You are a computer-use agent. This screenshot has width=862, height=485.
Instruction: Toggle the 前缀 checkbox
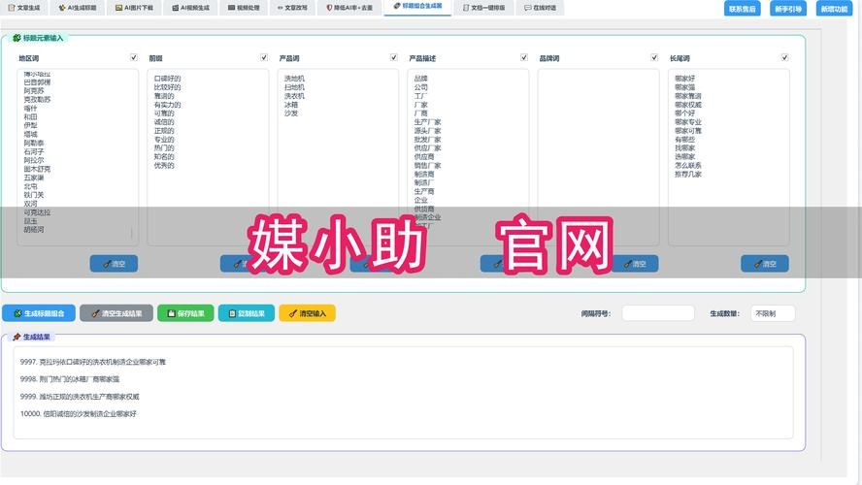[x=264, y=57]
